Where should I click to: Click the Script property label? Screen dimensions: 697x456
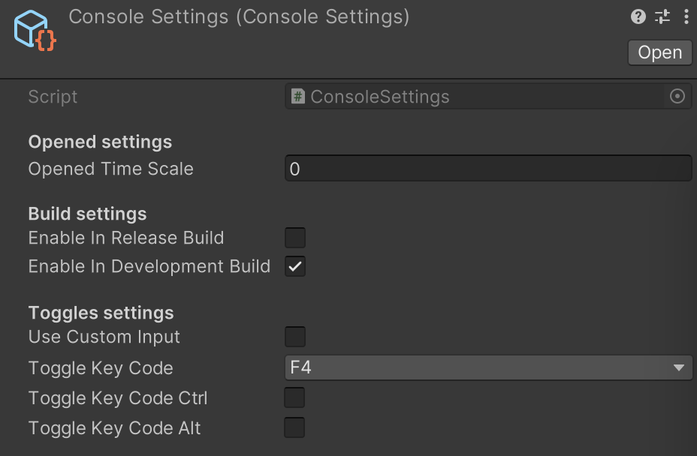click(53, 97)
